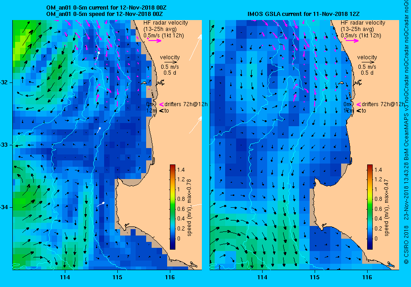This screenshot has height=287, width=411.
Task: Click the 'velocity' label in right map
Action: pyautogui.click(x=367, y=57)
